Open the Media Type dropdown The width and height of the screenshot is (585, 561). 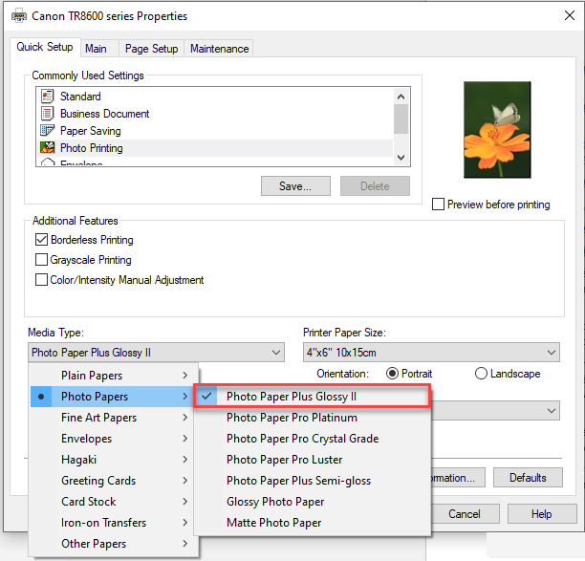[x=156, y=353]
